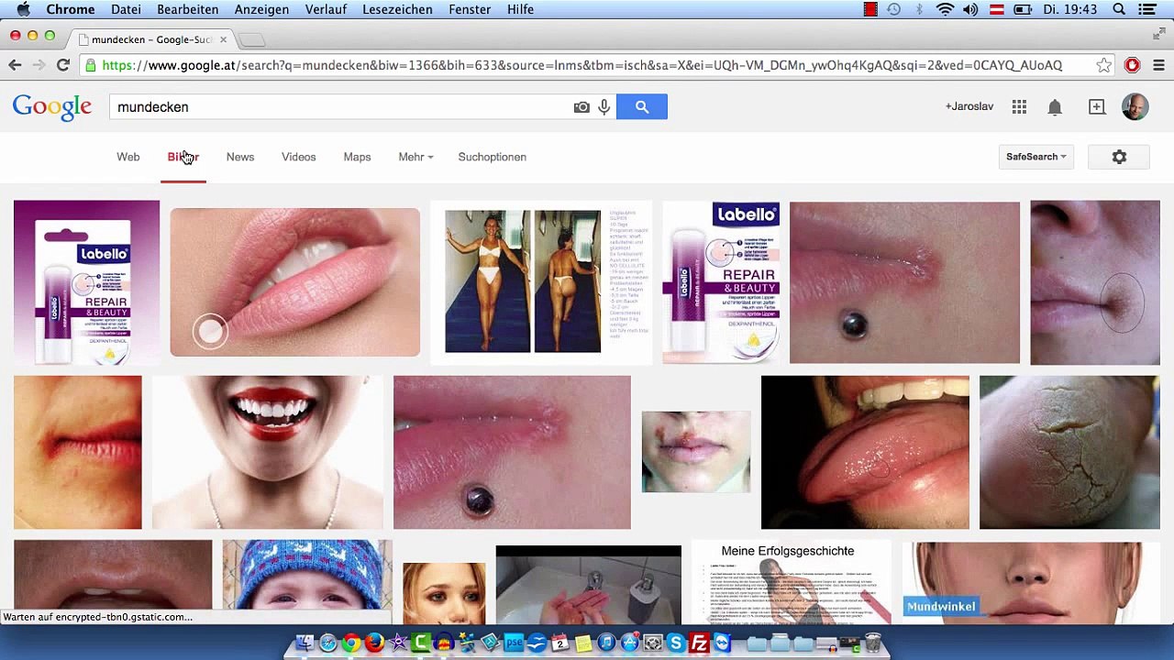
Task: Open the Chrome application menu
Action: (x=71, y=9)
